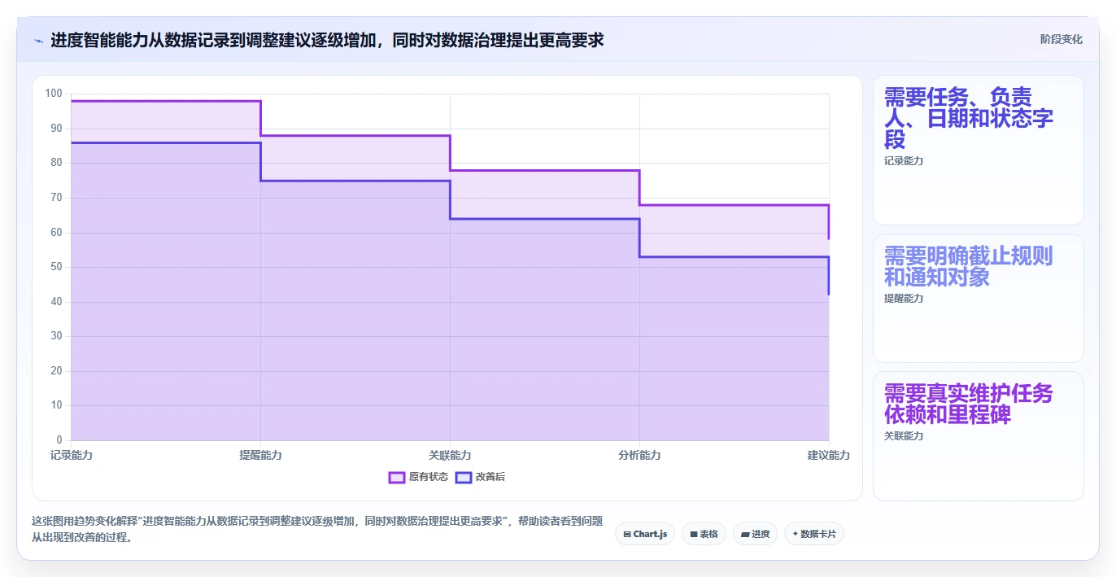Click the 阶段变化 label in header
Viewport: 1116px width, 577px height.
(1061, 39)
